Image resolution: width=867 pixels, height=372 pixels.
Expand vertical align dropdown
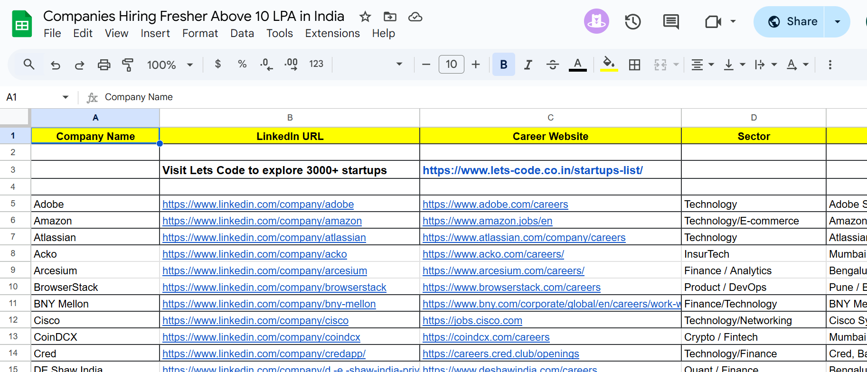[x=743, y=65]
